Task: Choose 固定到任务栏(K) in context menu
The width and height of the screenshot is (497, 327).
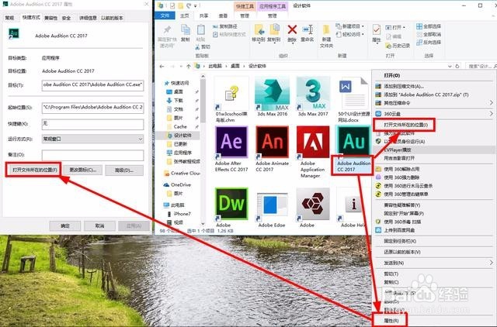Action: coord(400,241)
